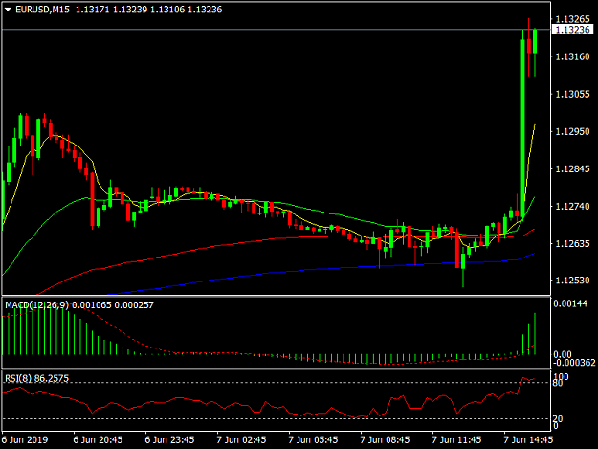This screenshot has width=598, height=449.
Task: Click the 0.00144 MACD scale value
Action: point(570,304)
